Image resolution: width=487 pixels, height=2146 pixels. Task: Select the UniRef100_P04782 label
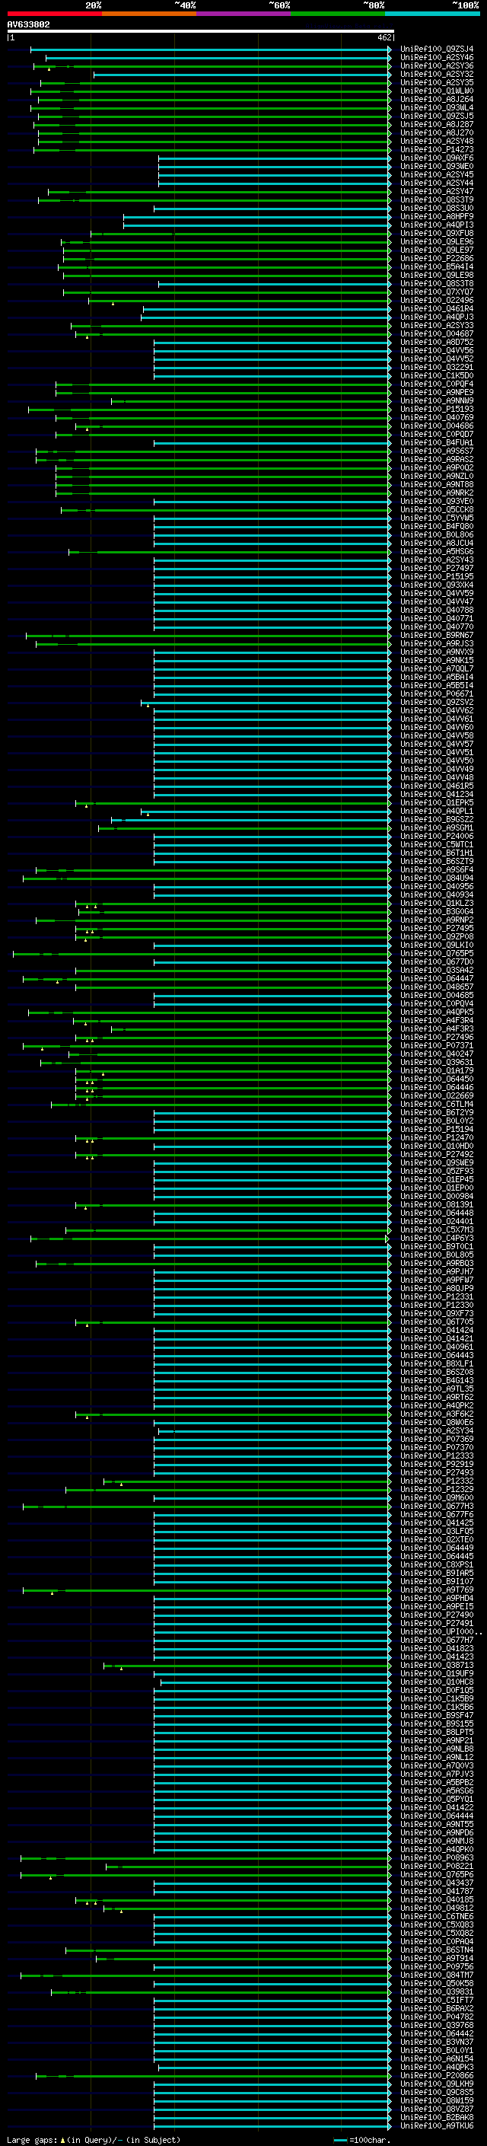(x=437, y=2017)
